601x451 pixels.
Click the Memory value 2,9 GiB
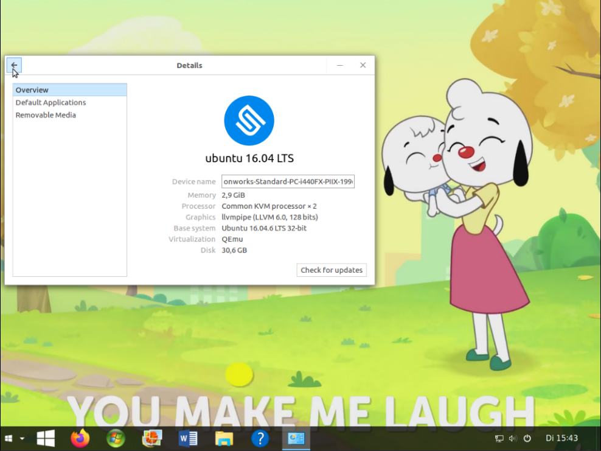[x=233, y=195]
